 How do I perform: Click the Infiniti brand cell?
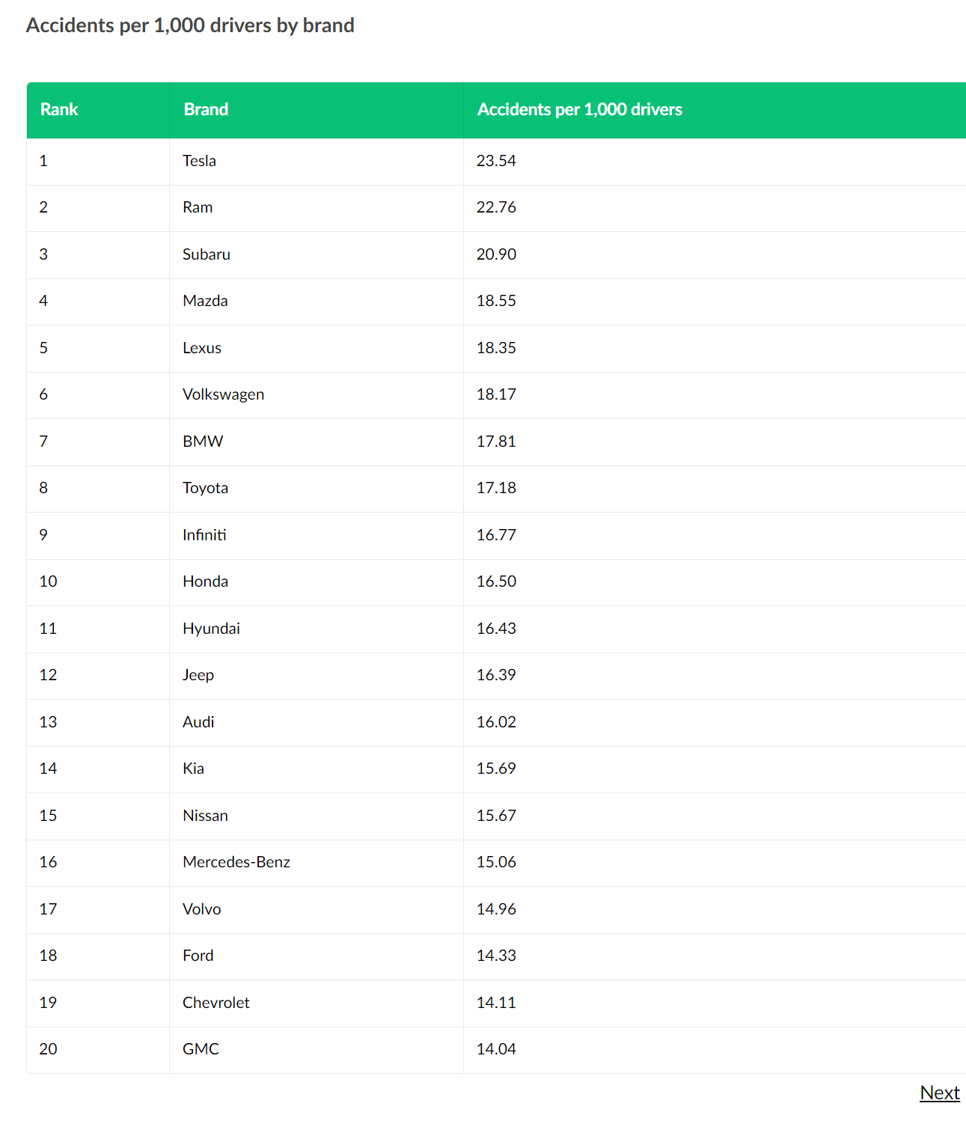coord(204,535)
